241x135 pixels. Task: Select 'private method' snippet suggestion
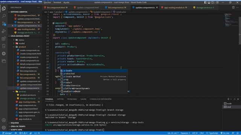click(94, 76)
